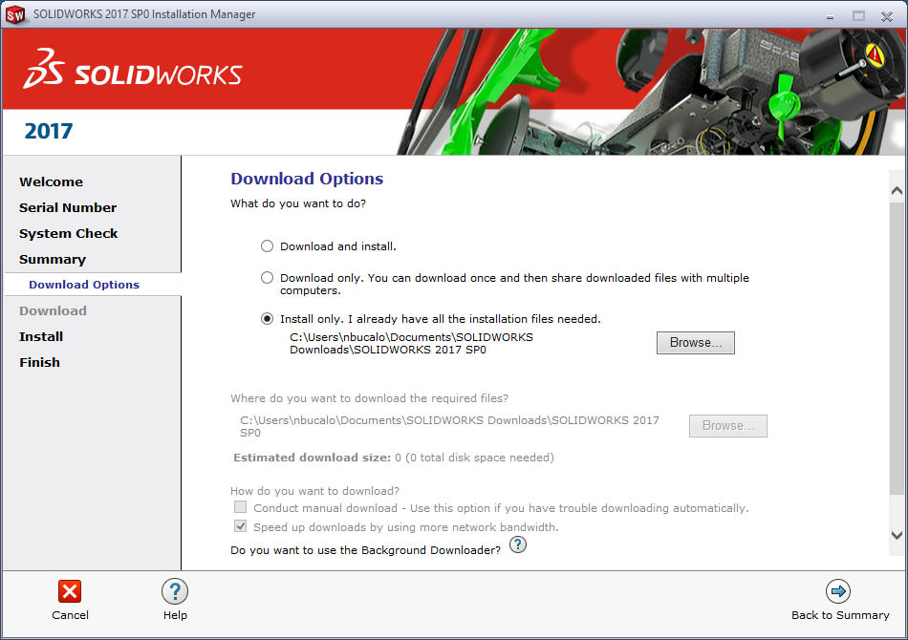The height and width of the screenshot is (640, 908).
Task: Tick the Conduct manual download checkbox
Action: pos(240,507)
